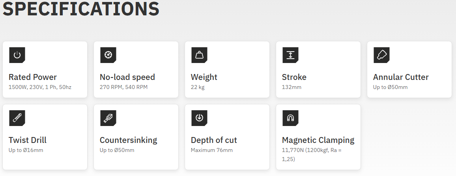This screenshot has width=456, height=176.
Task: Click the Twist Drill heading
Action: coord(28,140)
